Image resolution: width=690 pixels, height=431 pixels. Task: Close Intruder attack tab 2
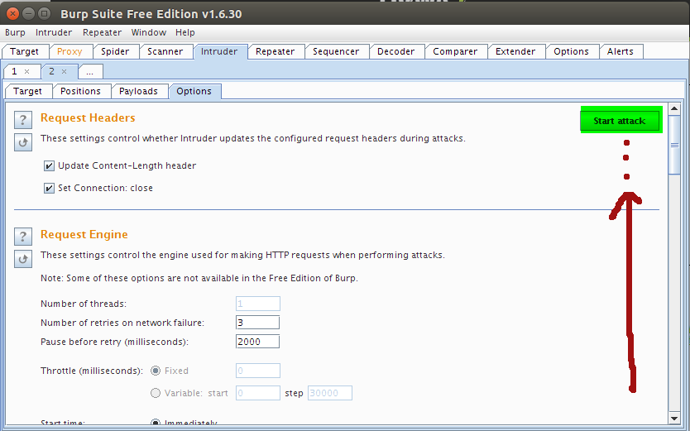coord(65,71)
